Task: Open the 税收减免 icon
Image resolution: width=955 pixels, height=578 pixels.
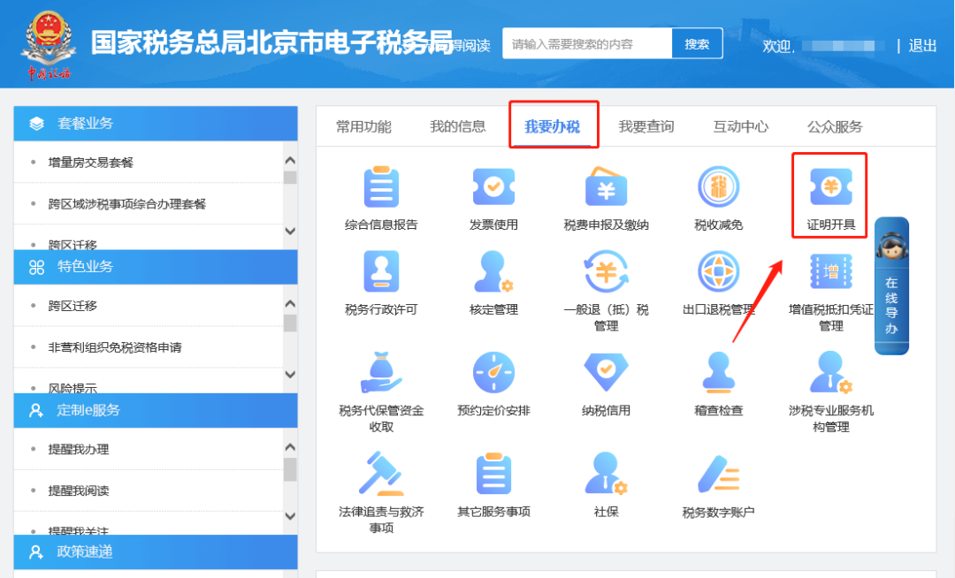Action: [x=719, y=187]
